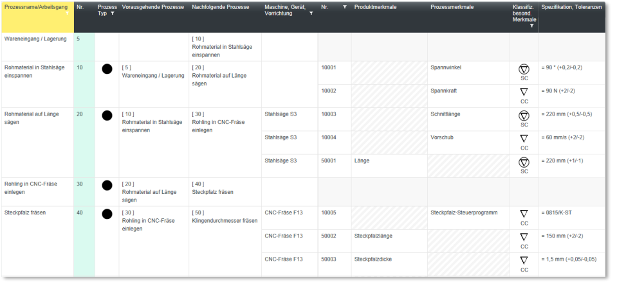Click successor [ 50 ] Klingendurchmesser fräsen
The height and width of the screenshot is (287, 617).
(225, 217)
